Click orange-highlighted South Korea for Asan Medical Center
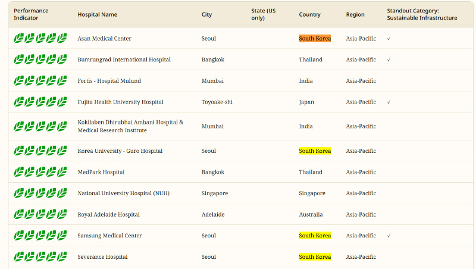Image resolution: width=476 pixels, height=269 pixels. click(x=315, y=39)
